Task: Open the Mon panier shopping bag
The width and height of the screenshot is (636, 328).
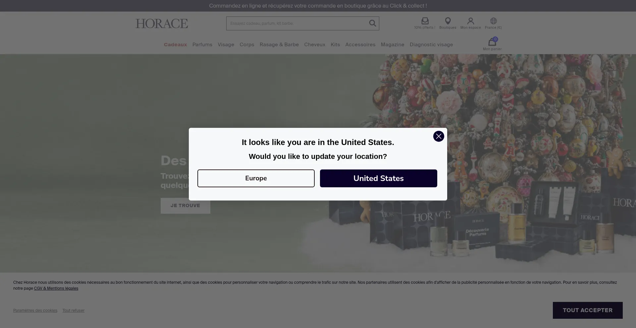Action: click(492, 43)
